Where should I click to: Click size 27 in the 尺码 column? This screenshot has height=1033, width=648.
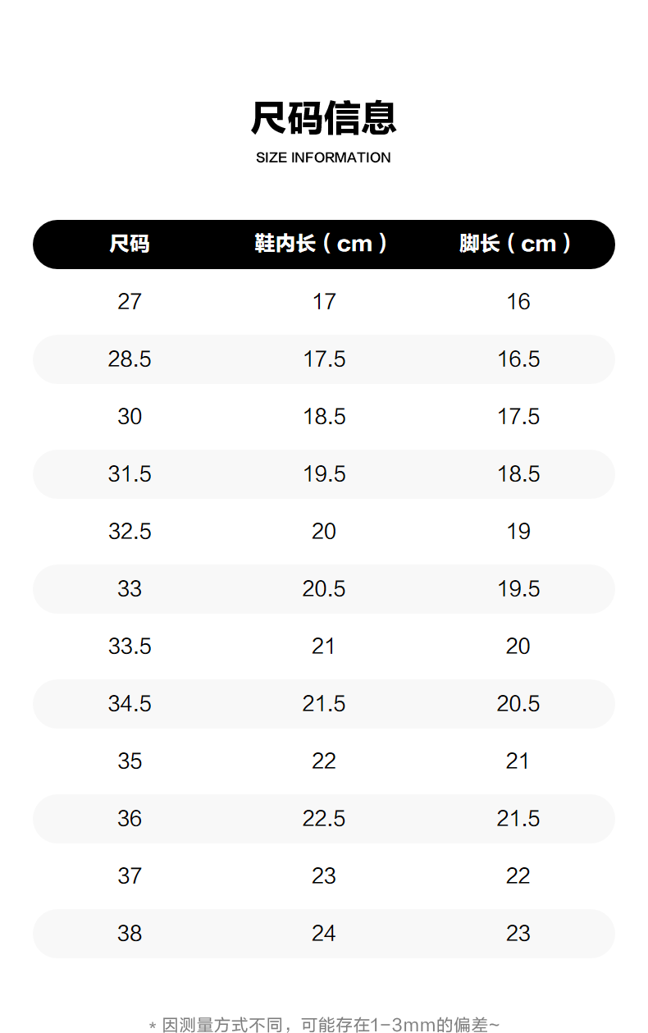130,302
